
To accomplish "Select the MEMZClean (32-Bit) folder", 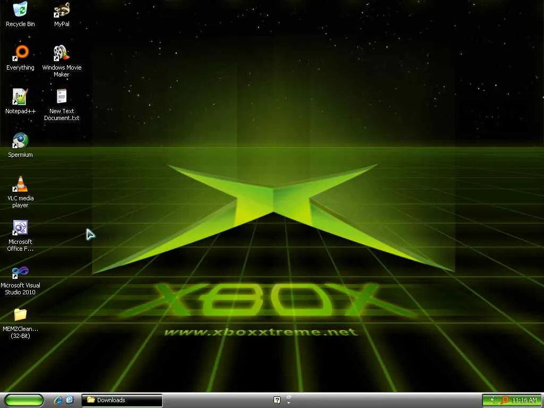I will pyautogui.click(x=20, y=323).
